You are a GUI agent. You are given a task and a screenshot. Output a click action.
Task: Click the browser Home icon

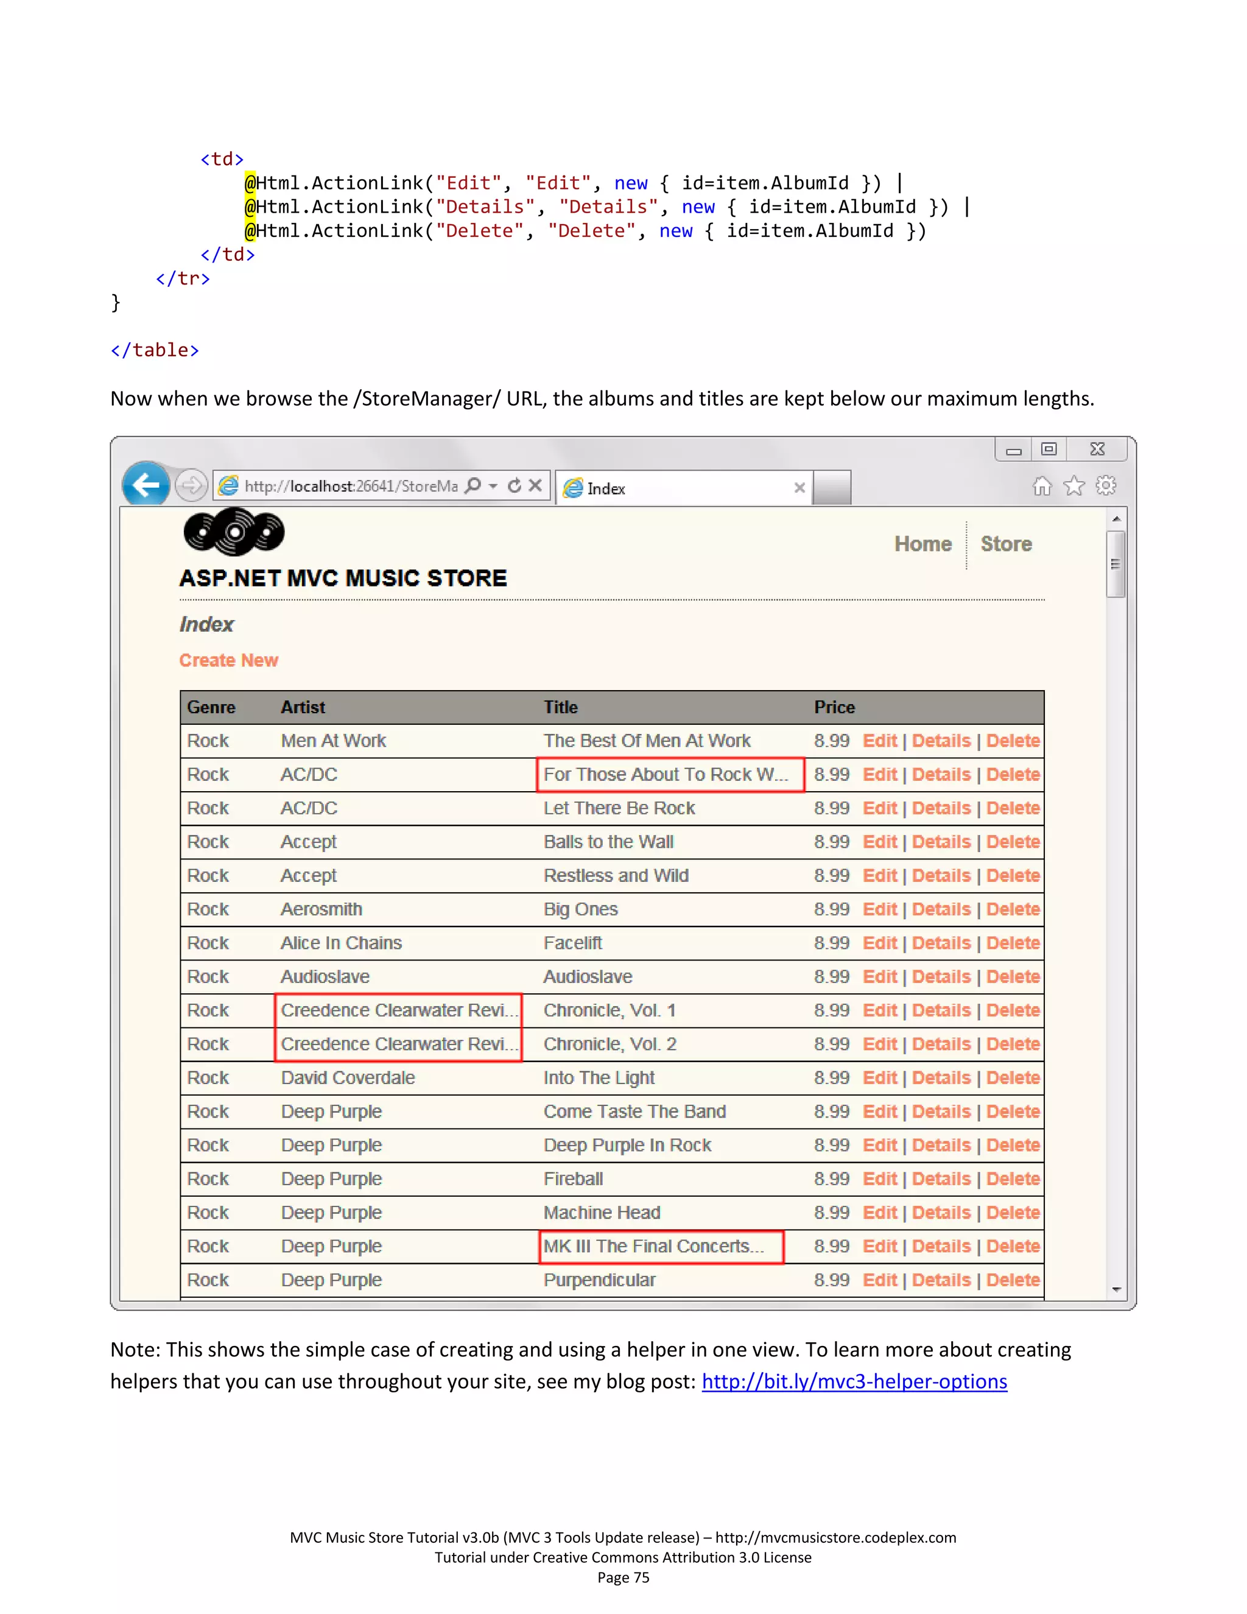[x=1042, y=486]
